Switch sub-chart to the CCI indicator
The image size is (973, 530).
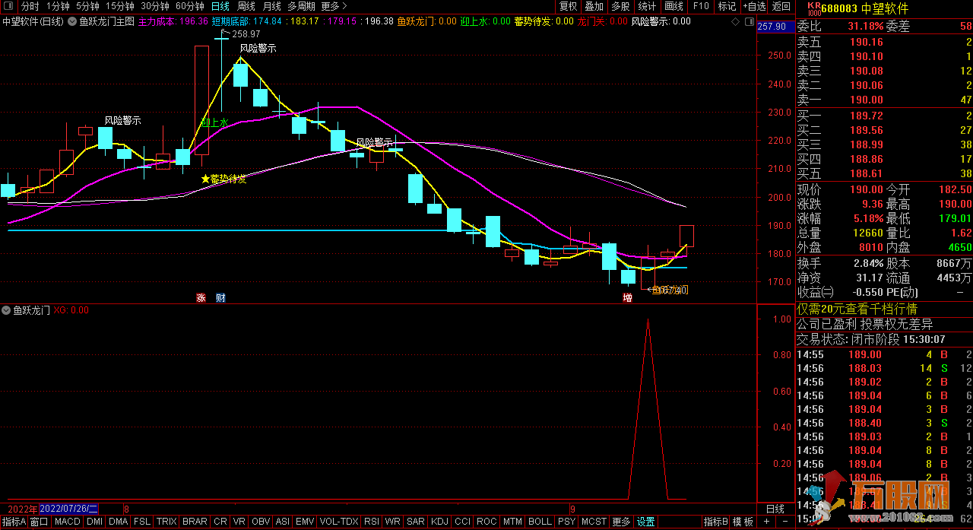click(x=462, y=522)
